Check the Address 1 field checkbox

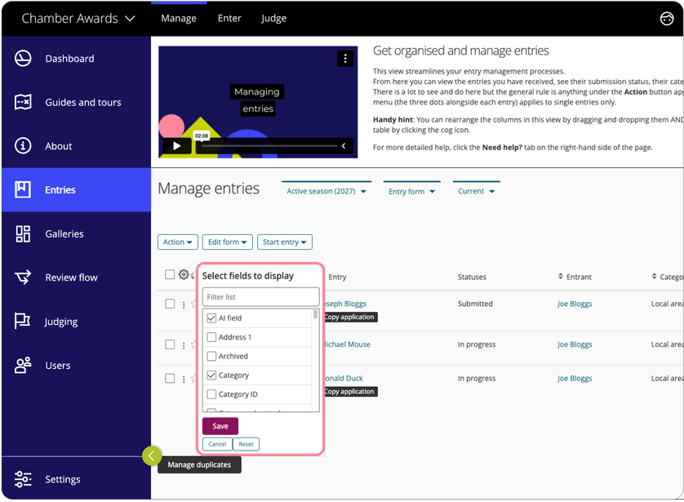[211, 337]
